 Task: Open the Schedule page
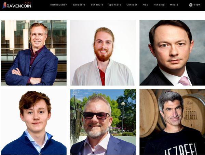97,5
